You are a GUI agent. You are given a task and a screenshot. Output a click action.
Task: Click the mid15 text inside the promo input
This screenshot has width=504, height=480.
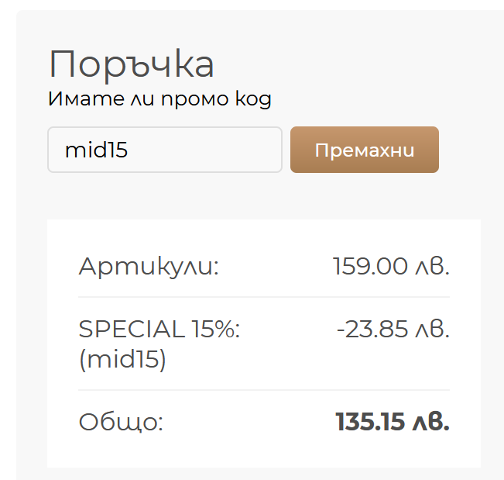96,150
